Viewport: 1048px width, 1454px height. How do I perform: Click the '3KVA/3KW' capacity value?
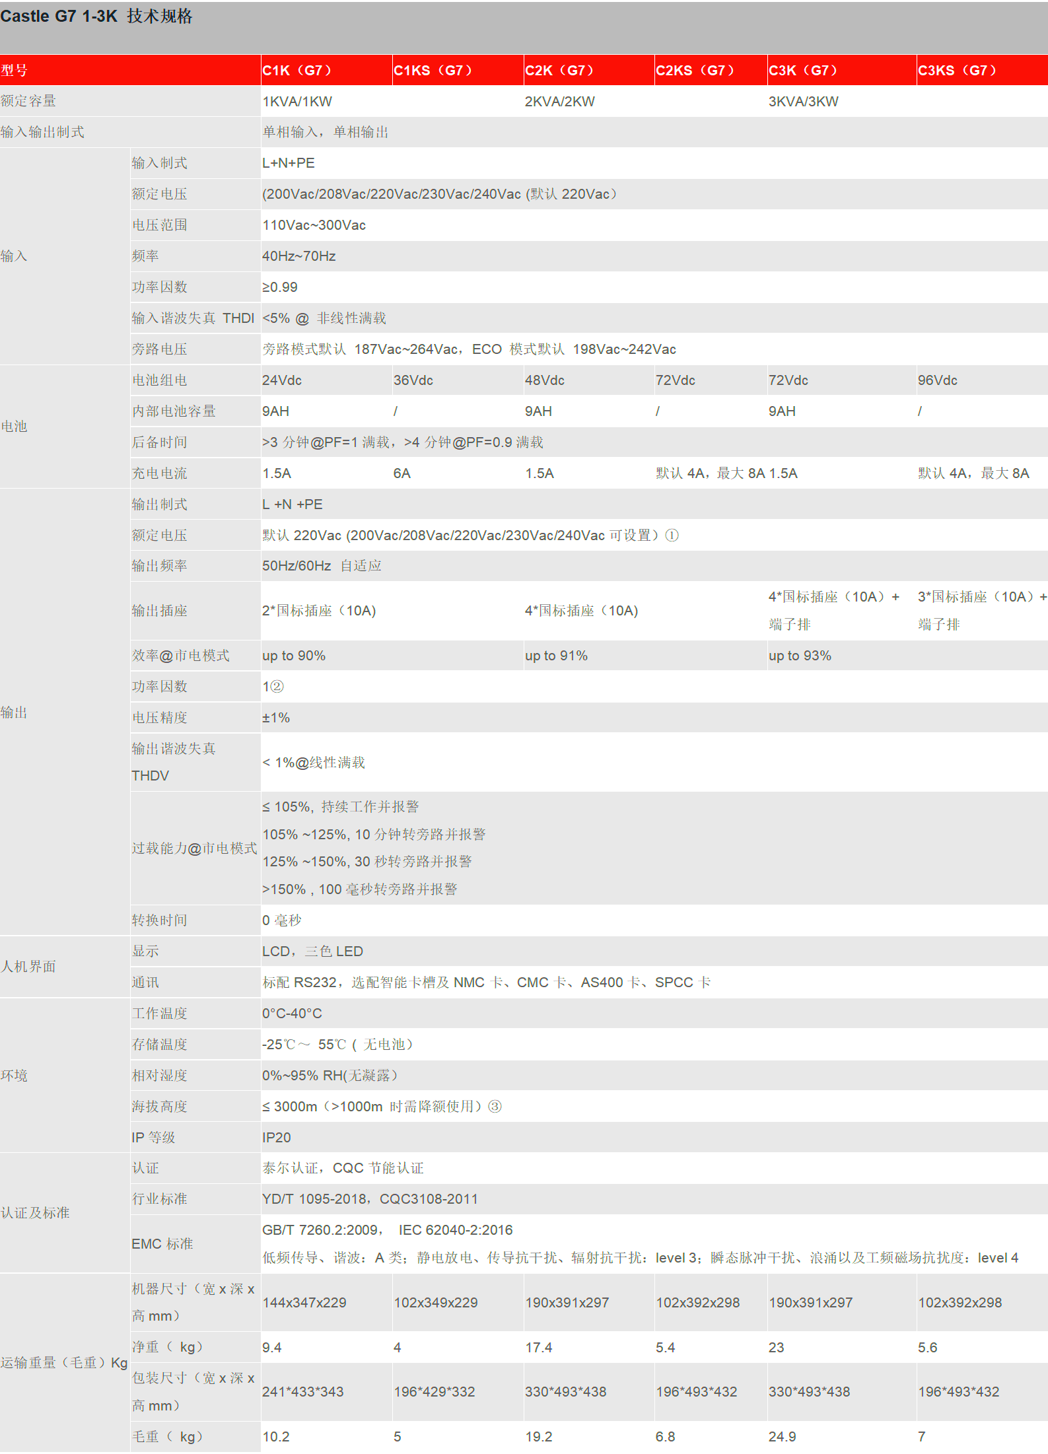click(x=804, y=102)
